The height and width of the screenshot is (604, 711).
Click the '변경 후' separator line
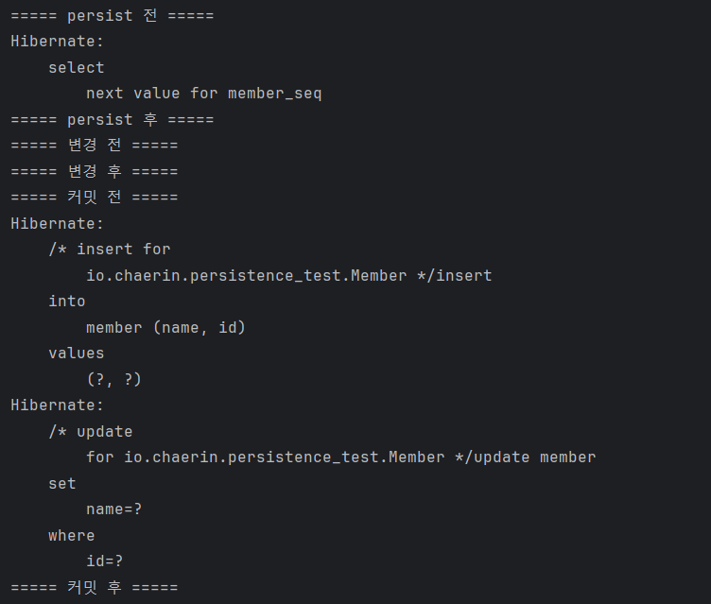coord(95,171)
